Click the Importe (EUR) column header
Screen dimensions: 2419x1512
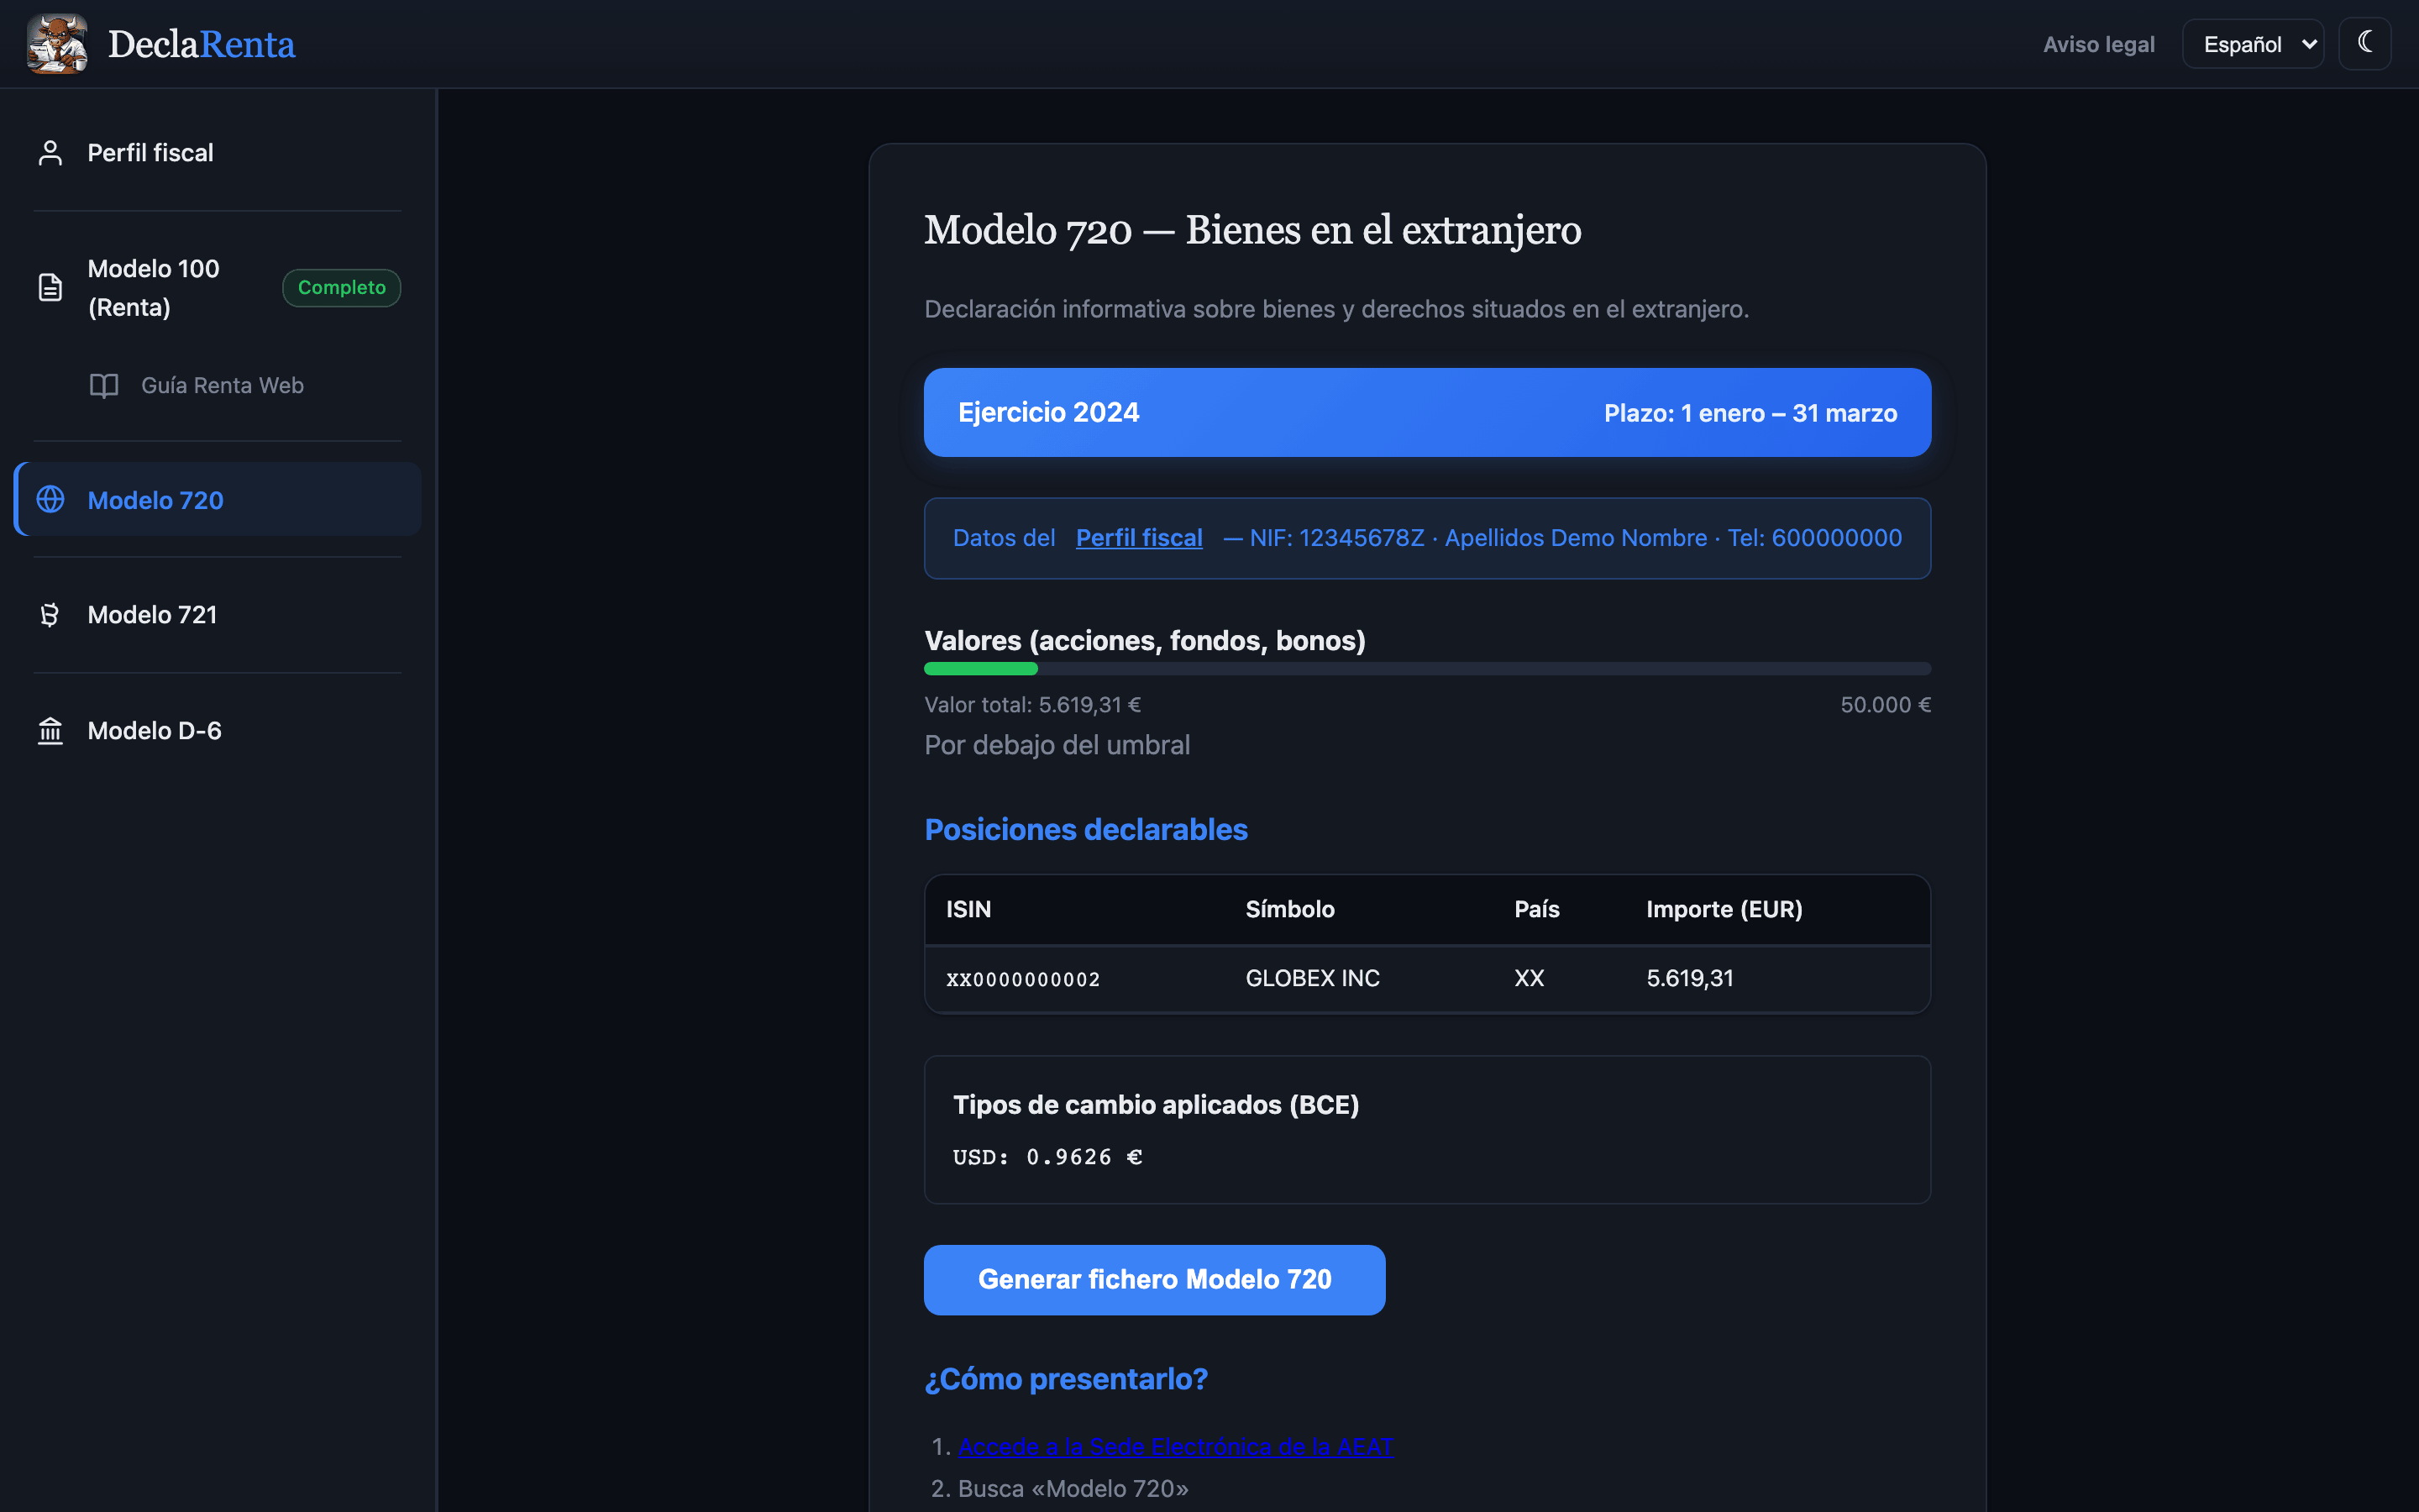(x=1724, y=909)
